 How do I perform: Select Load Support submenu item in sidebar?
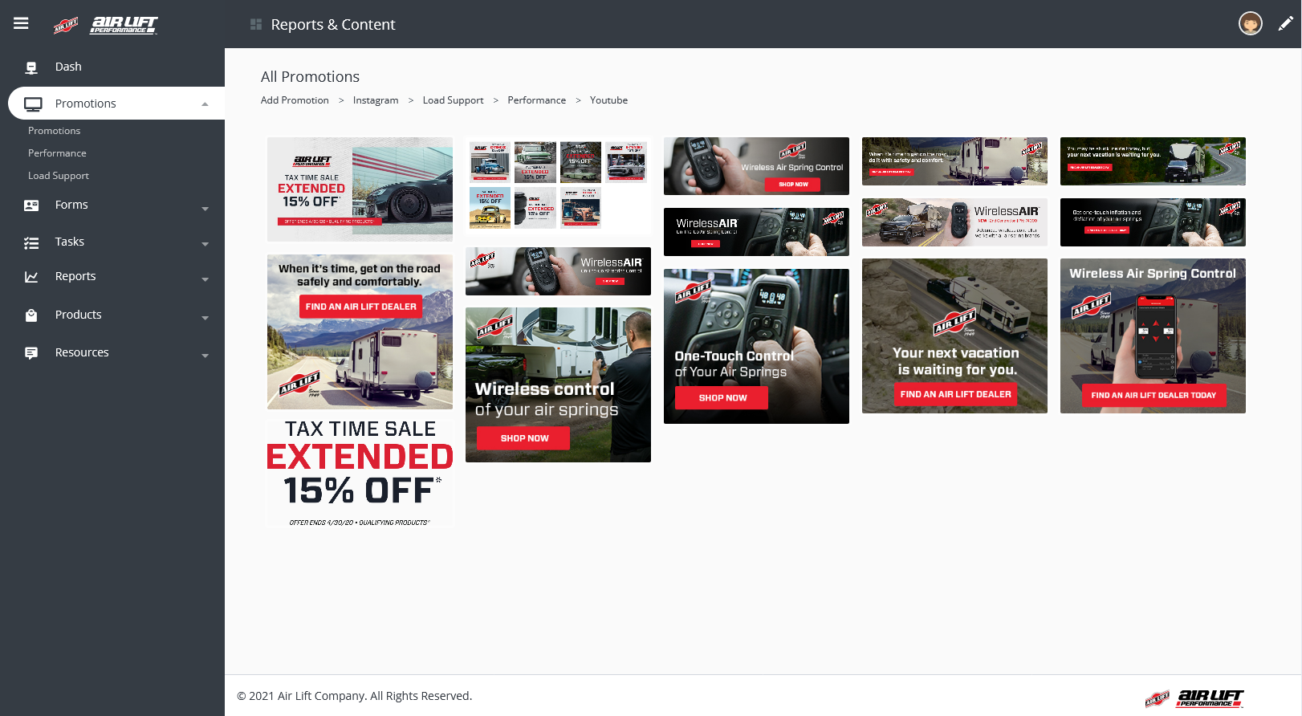click(x=59, y=176)
